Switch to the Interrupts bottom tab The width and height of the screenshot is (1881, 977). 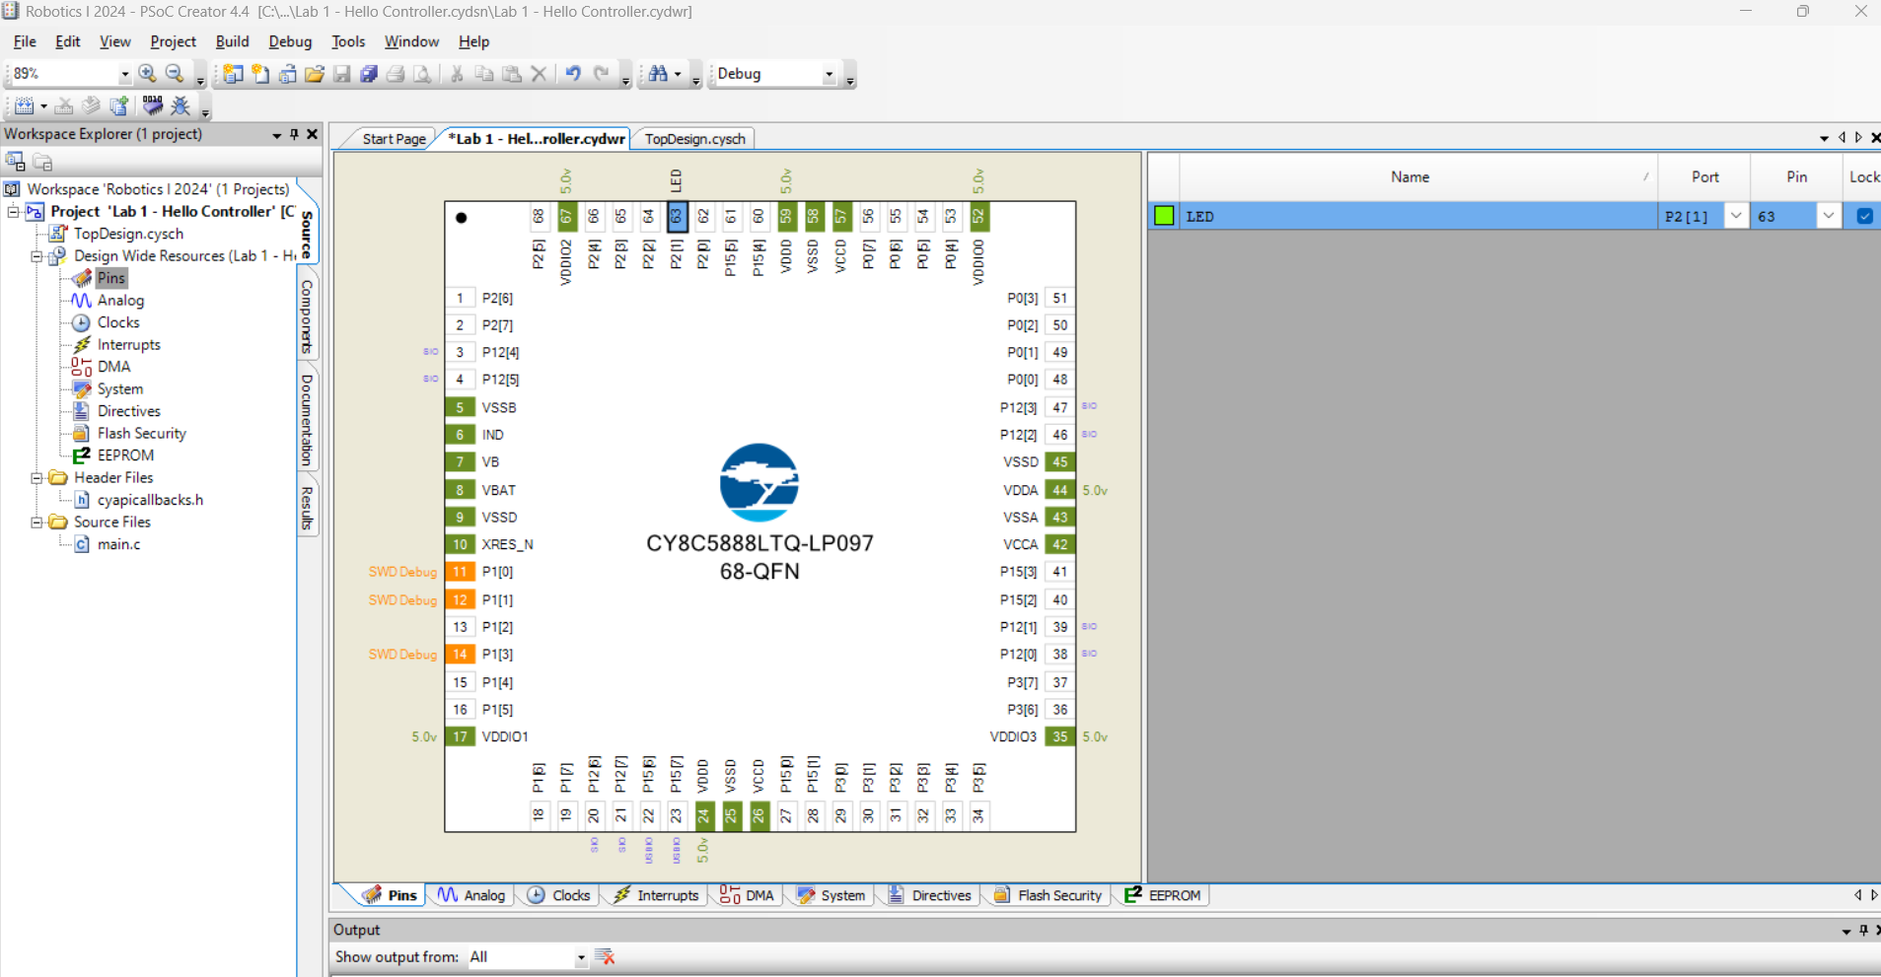point(656,895)
